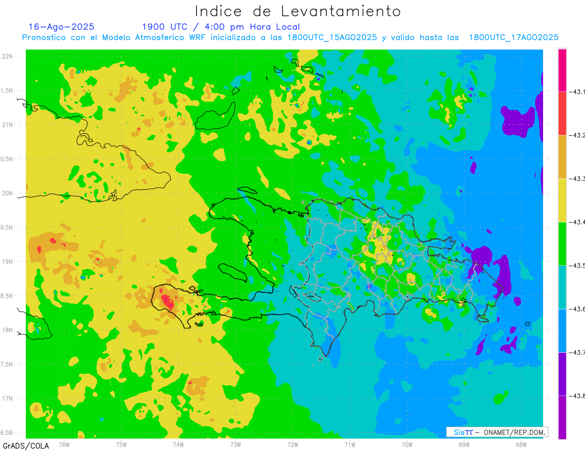Click the legend value -43.4
Image resolution: width=585 pixels, height=451 pixels.
click(x=577, y=222)
